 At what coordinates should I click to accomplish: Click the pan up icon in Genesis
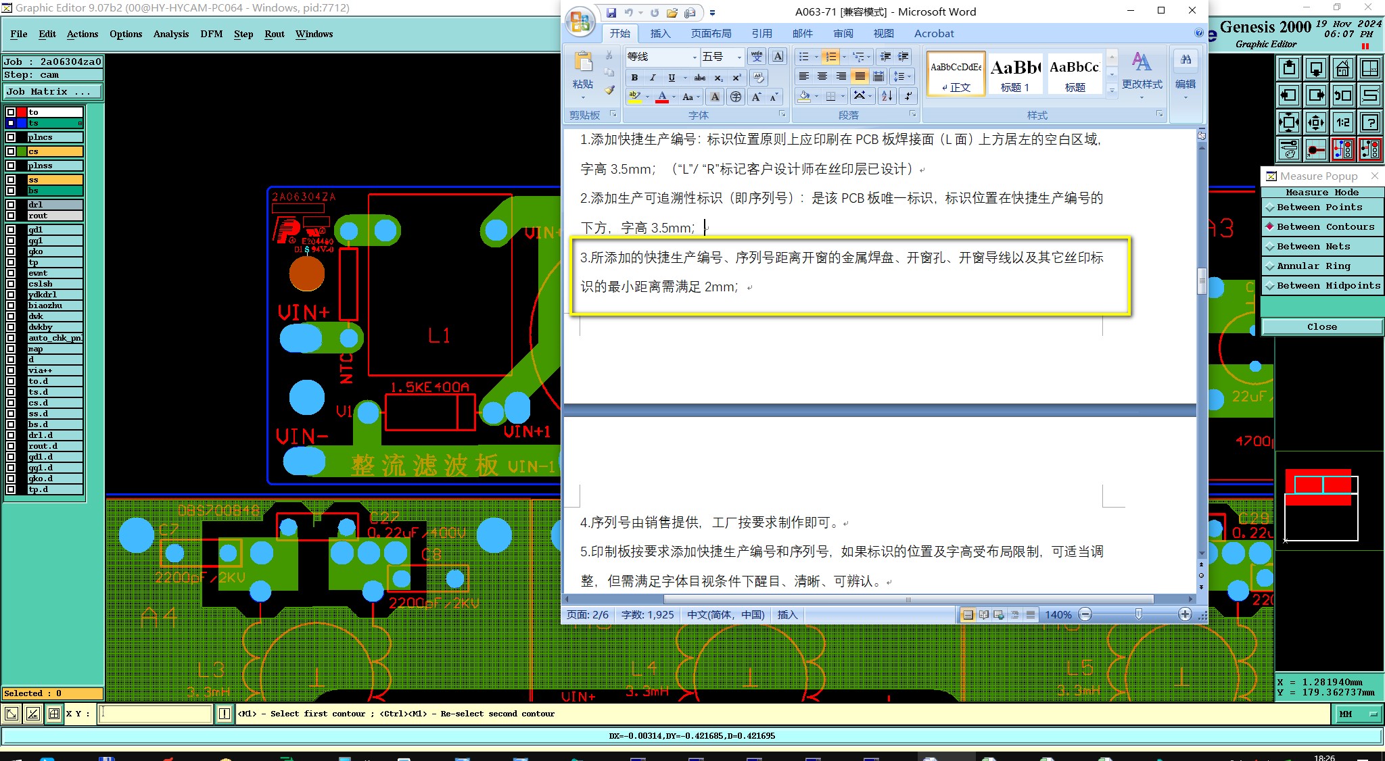click(x=1289, y=68)
